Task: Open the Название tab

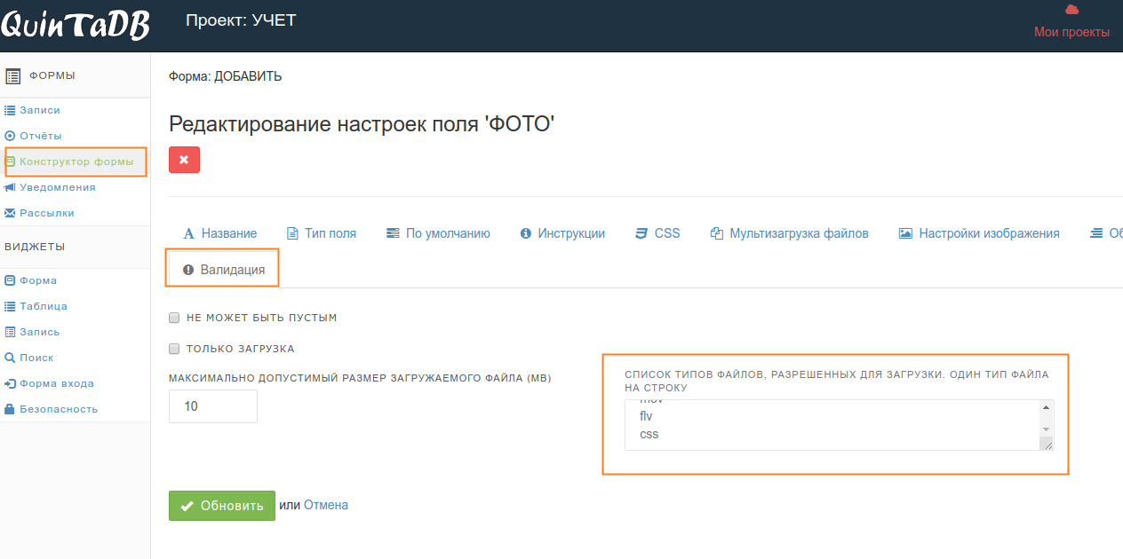Action: (220, 233)
